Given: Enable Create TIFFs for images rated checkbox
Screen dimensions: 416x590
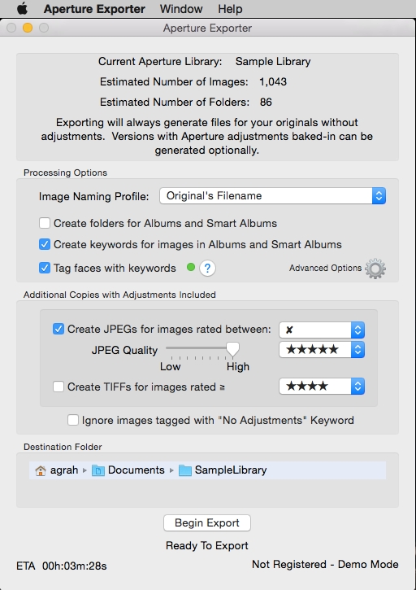Looking at the screenshot, I should [58, 387].
